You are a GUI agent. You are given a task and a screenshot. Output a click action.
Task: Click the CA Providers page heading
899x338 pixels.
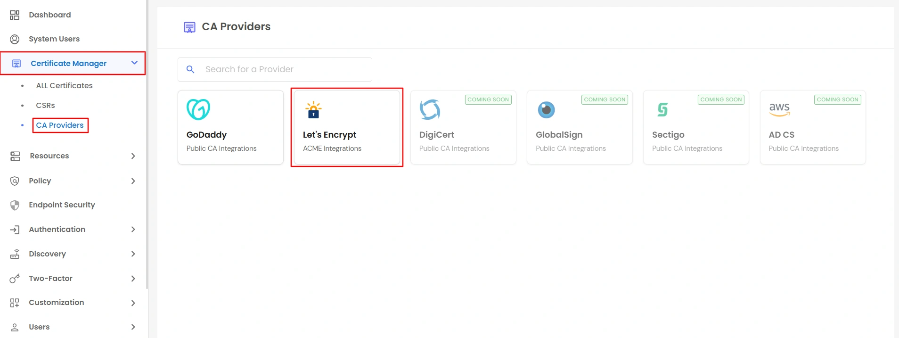[236, 27]
